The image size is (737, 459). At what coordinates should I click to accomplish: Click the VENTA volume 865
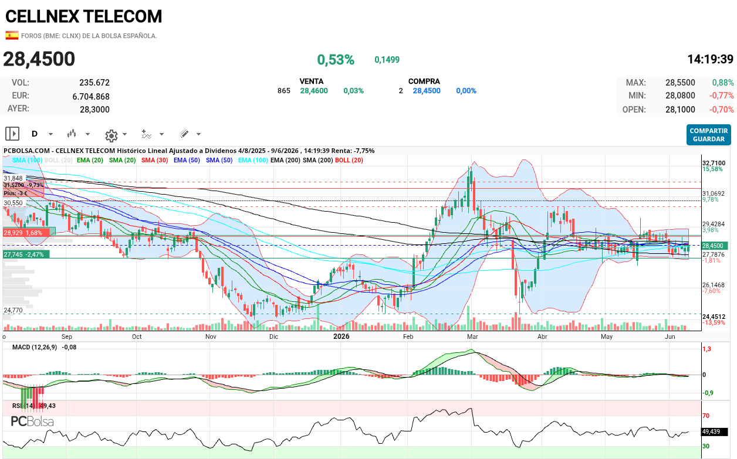click(x=284, y=91)
